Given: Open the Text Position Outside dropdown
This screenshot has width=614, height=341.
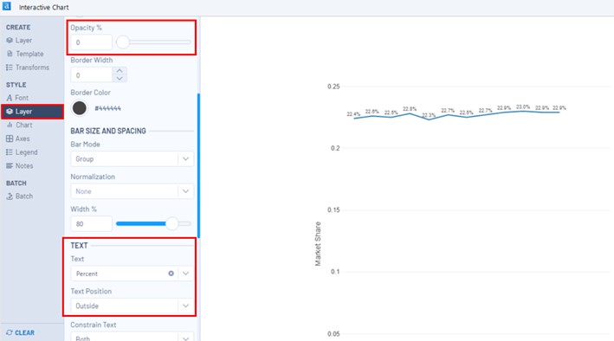Looking at the screenshot, I should (x=132, y=306).
